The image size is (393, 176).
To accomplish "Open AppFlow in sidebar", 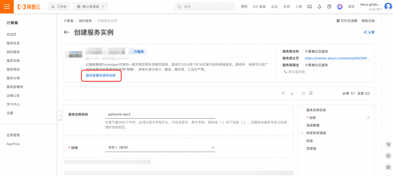I will [13, 144].
